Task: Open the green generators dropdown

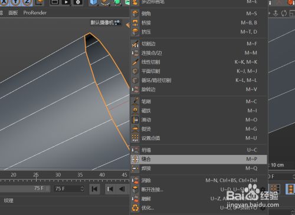Action: (117, 2)
